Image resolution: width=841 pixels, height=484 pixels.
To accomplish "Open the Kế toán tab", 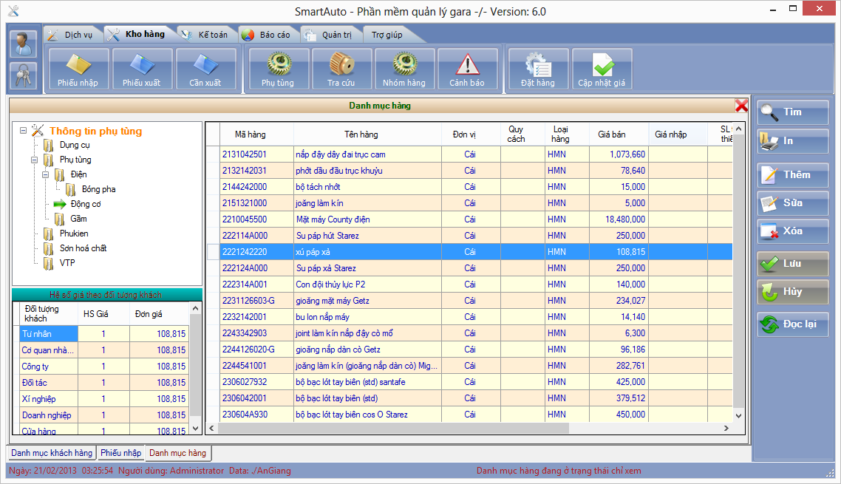I will click(x=206, y=35).
